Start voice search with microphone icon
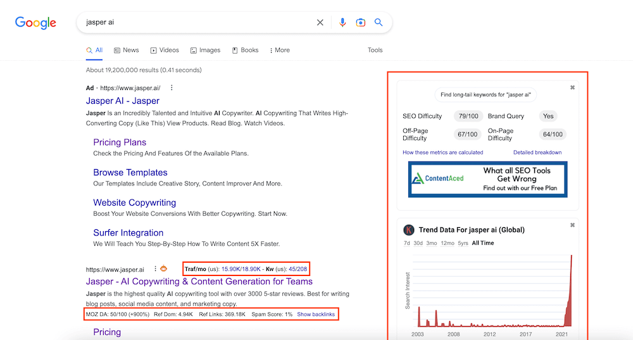Viewport: 633px width, 340px height. point(342,23)
